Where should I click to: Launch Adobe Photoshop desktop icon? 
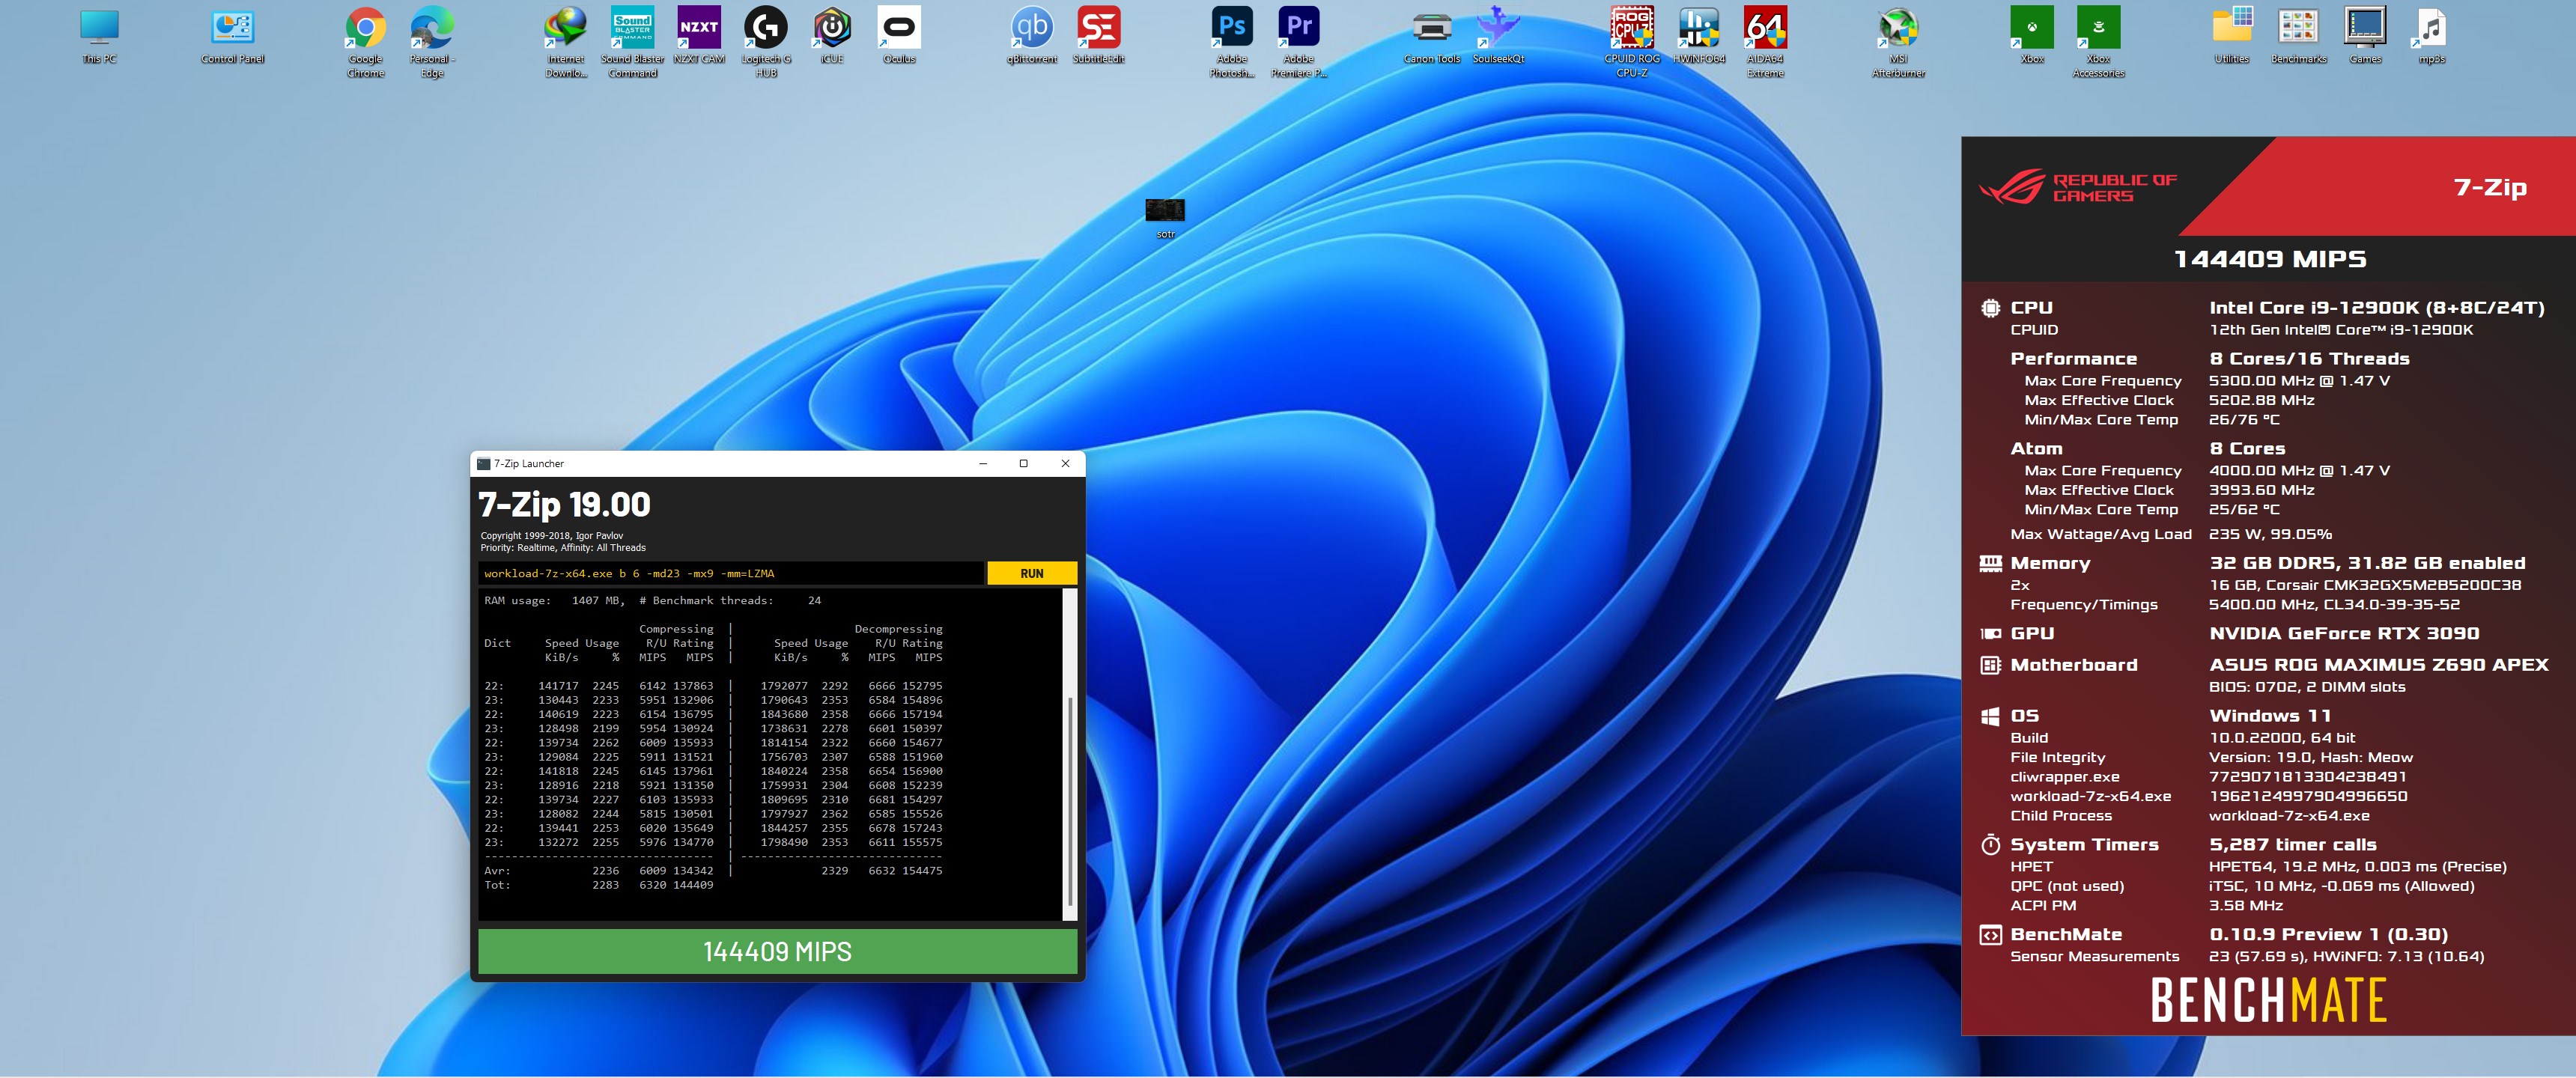[1232, 42]
